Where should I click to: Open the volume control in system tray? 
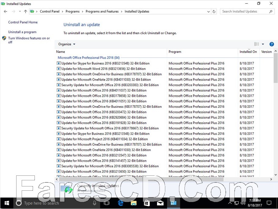[x=243, y=203]
